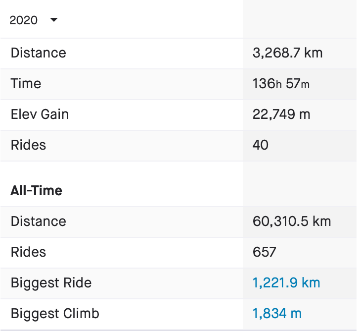Click the 2020 year selector text
Image resolution: width=359 pixels, height=333 pixels.
(23, 20)
